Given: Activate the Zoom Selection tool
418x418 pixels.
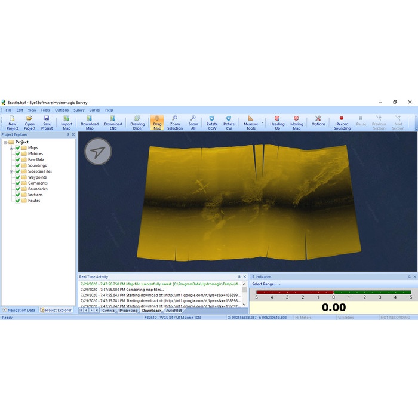Looking at the screenshot, I should point(175,122).
